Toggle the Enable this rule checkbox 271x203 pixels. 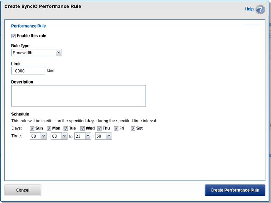[x=14, y=36]
